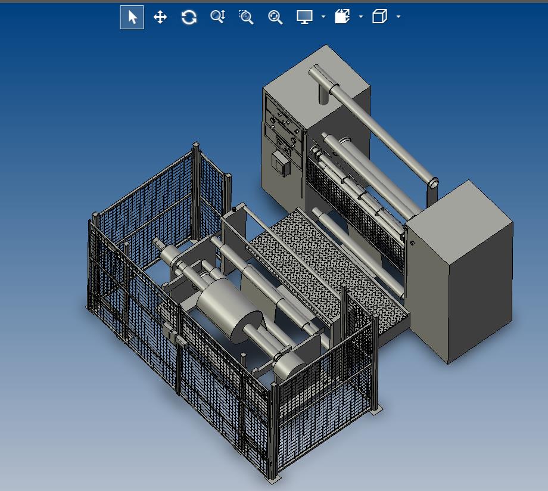
Task: Choose the Pan four-arrow tool
Action: coord(160,17)
